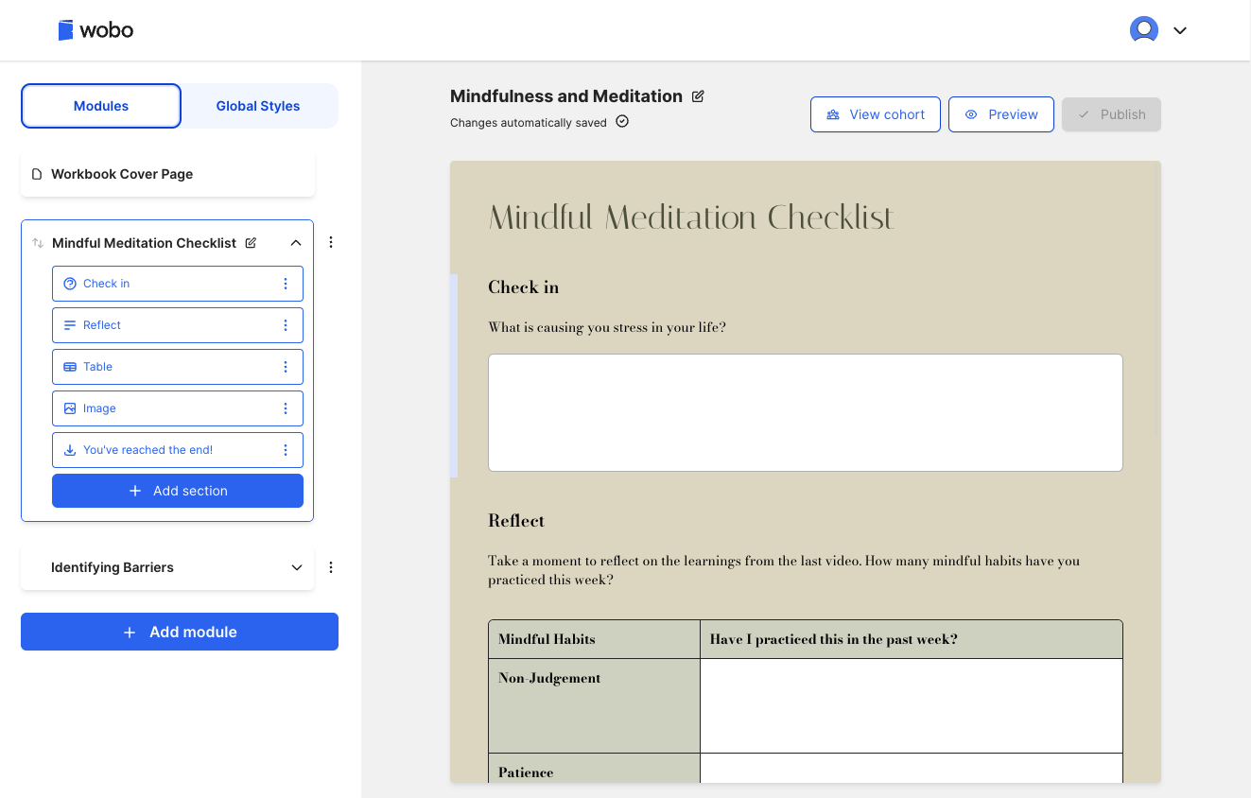Click the Check in question icon

tap(69, 284)
